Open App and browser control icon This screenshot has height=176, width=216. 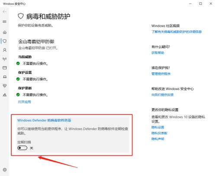(x=5, y=68)
